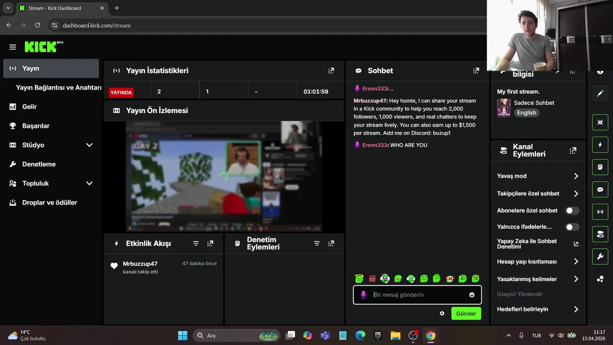The height and width of the screenshot is (345, 613).
Task: Click the three-dots cluster icon in right sidebar
Action: 600,279
